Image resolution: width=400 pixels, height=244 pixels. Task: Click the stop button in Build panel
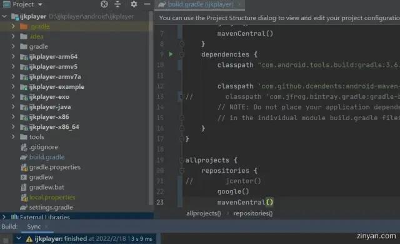pos(6,240)
